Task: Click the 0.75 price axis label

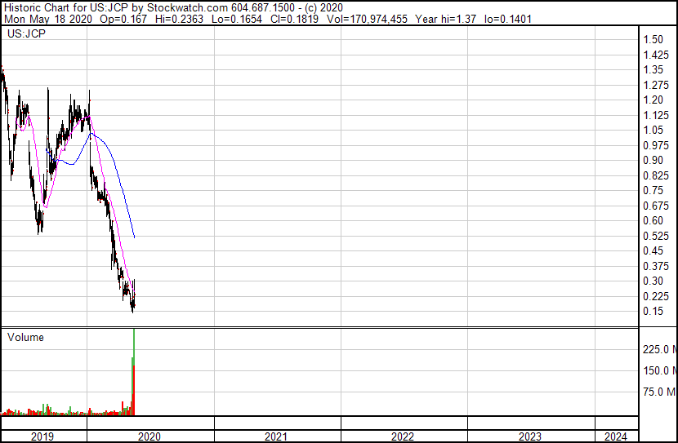Action: [x=653, y=190]
